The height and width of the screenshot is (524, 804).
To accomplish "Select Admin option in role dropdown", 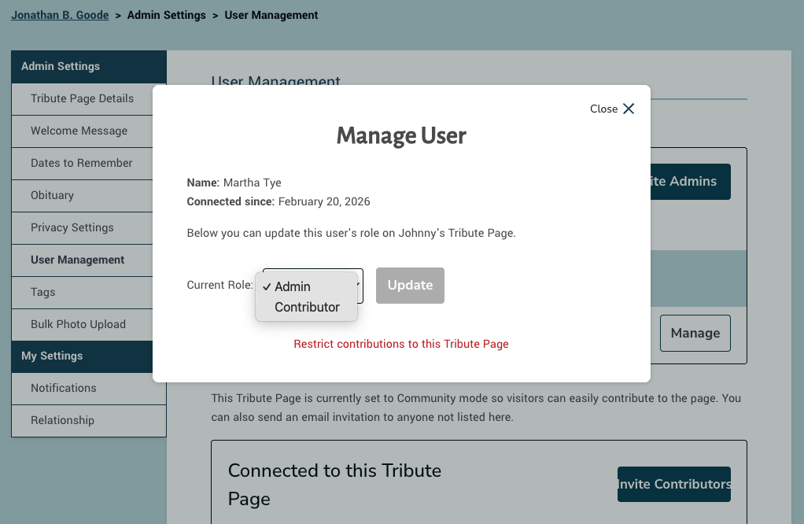I will (x=306, y=286).
